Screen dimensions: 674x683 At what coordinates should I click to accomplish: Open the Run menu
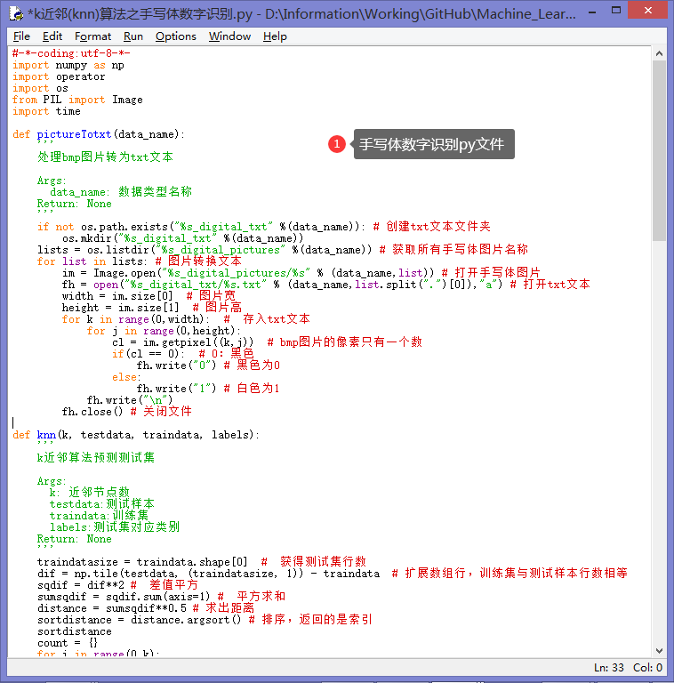(133, 36)
